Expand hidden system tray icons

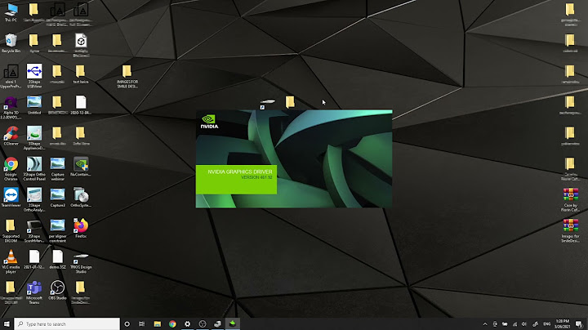(485, 324)
